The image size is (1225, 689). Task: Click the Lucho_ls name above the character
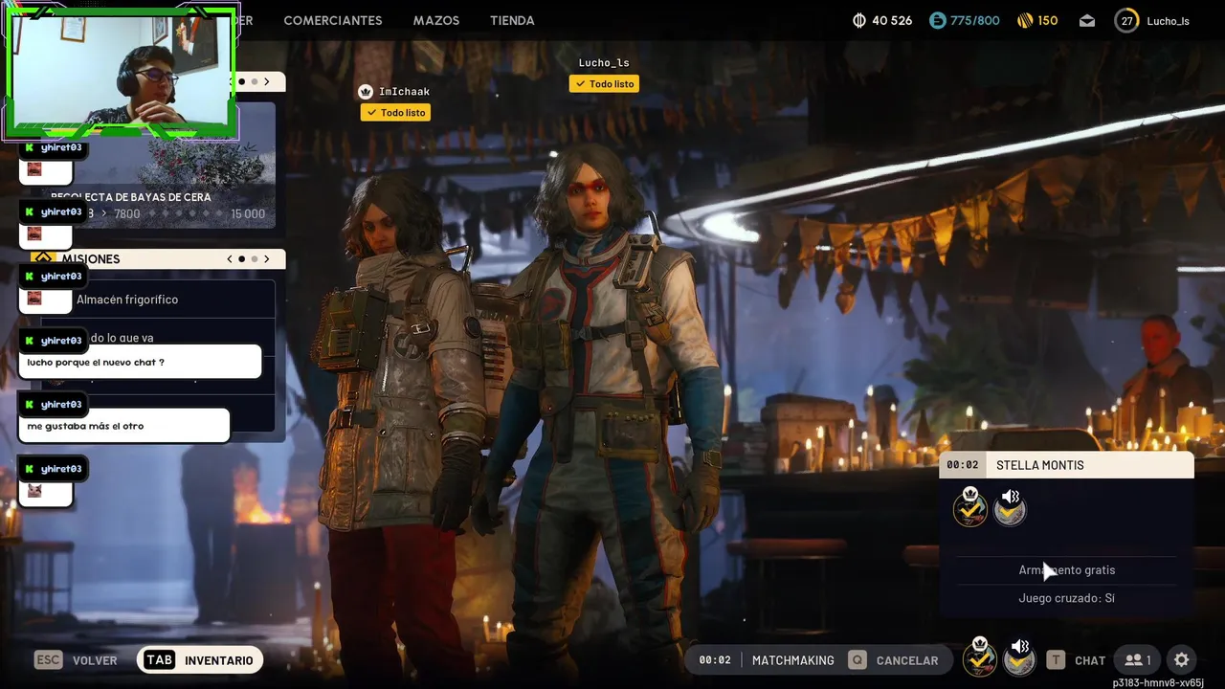[x=604, y=63]
